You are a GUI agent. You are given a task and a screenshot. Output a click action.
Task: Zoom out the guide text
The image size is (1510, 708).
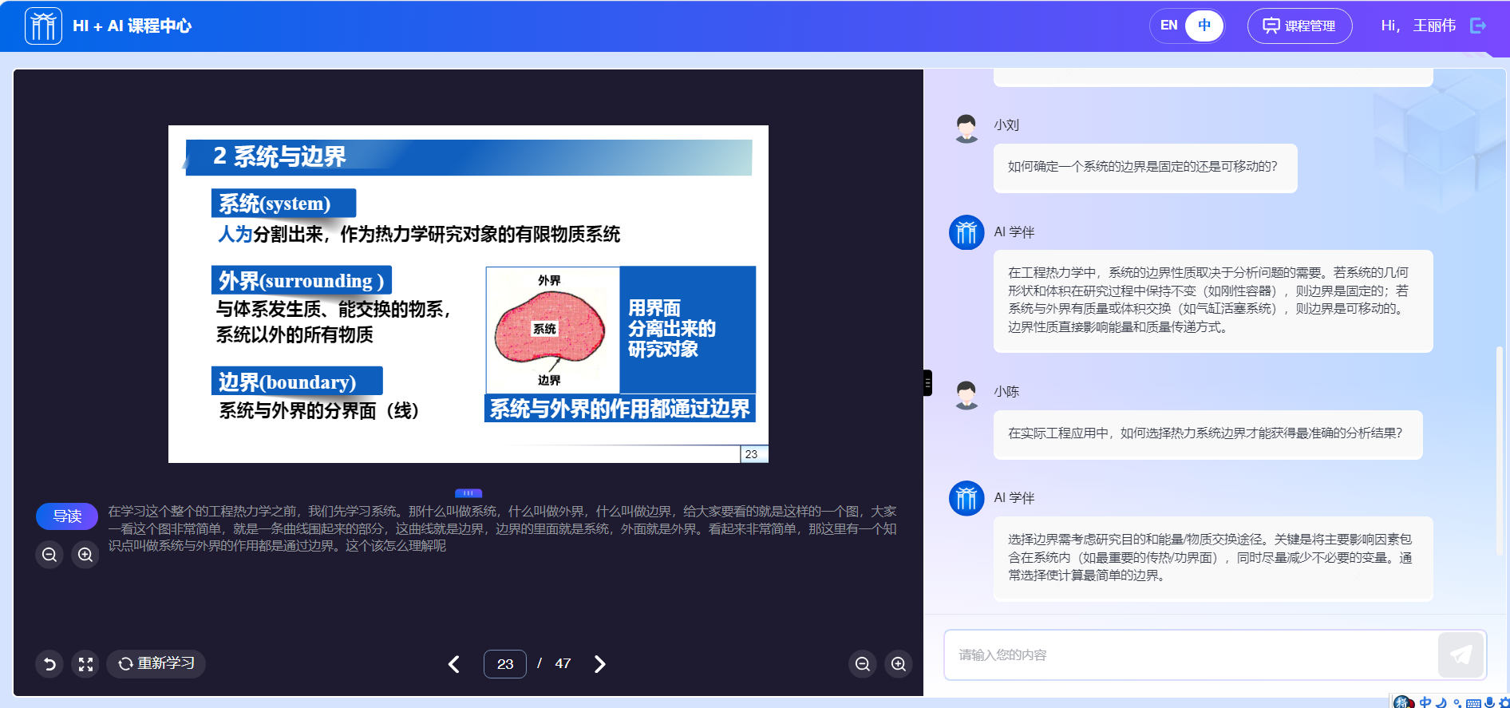[x=49, y=555]
